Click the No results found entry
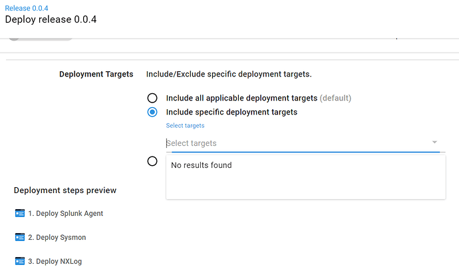This screenshot has height=279, width=459. coord(202,165)
